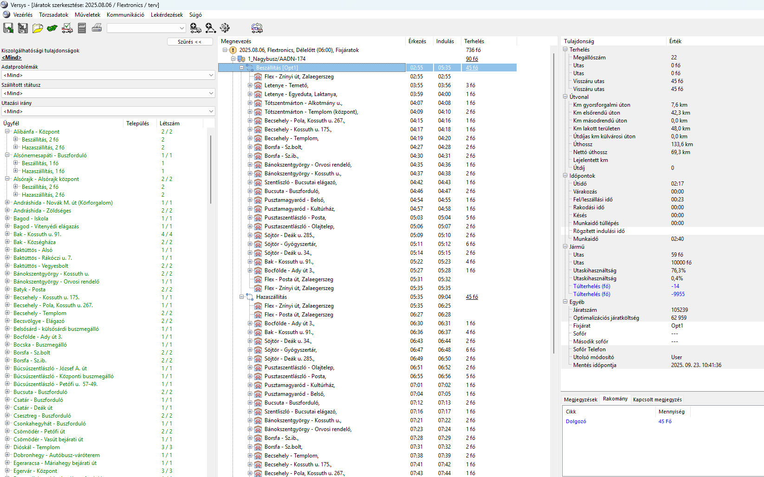
Task: Collapse the Hazaszállítás route node
Action: 241,297
